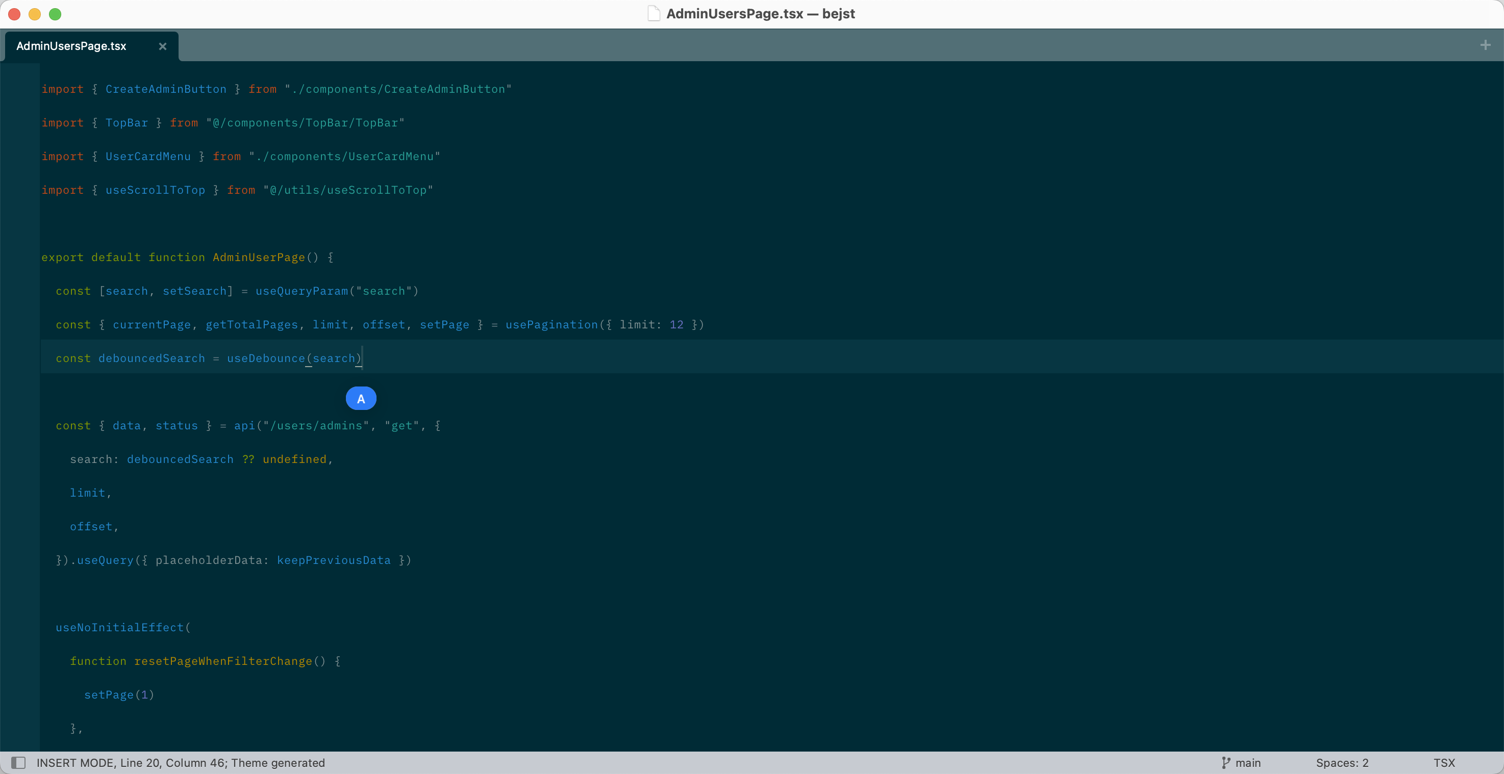Click UserCardMenu identifier in import line

click(148, 157)
